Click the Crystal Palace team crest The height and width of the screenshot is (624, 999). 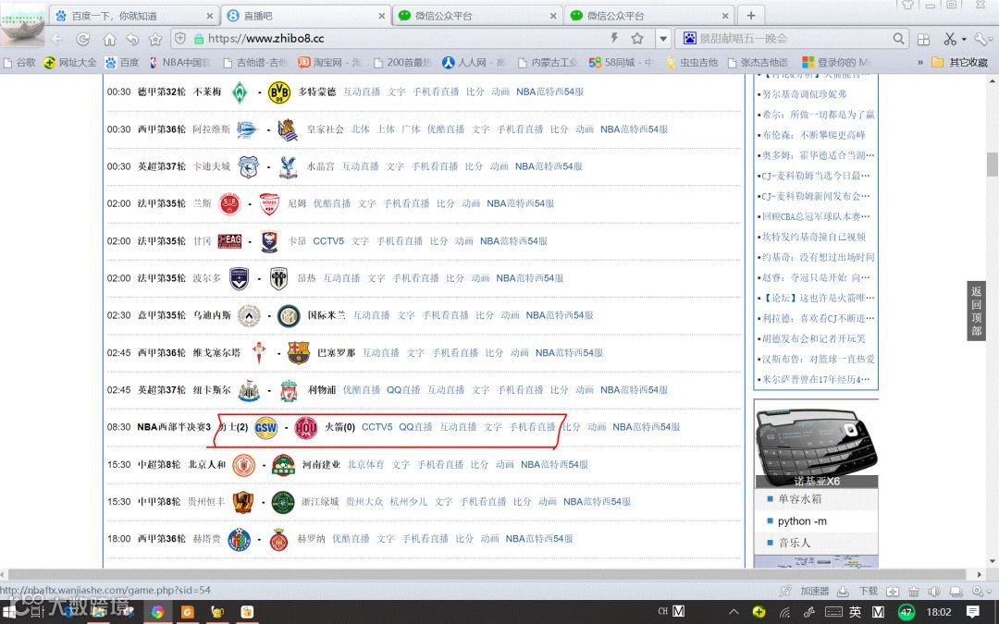286,166
